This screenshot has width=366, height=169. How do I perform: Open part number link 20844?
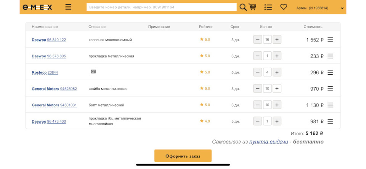[53, 72]
